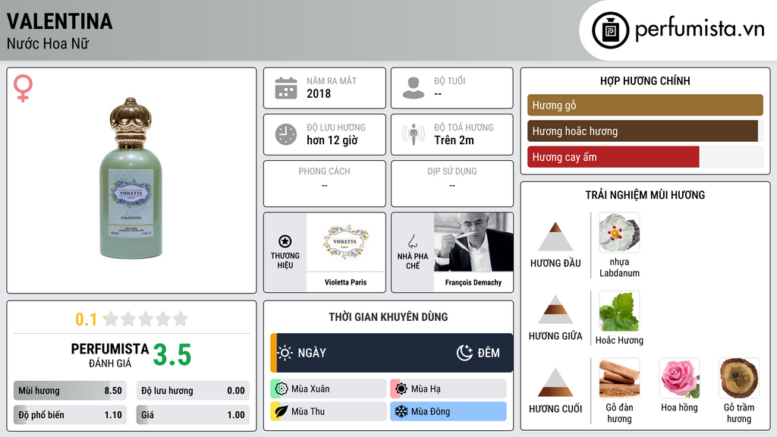Click the Trải nghiệm mùi hương heading

pos(645,195)
